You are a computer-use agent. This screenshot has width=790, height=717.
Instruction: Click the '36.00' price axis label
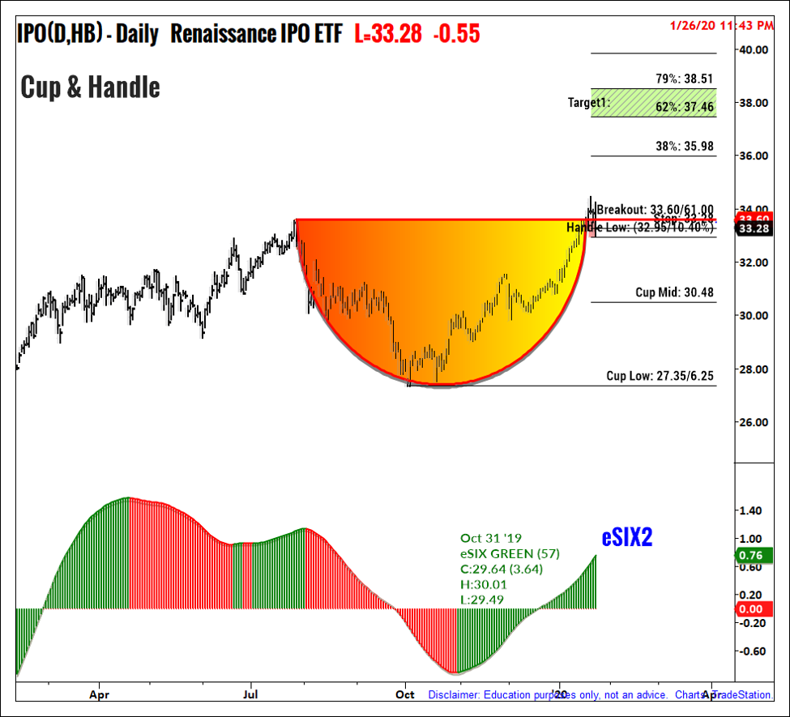tap(754, 156)
